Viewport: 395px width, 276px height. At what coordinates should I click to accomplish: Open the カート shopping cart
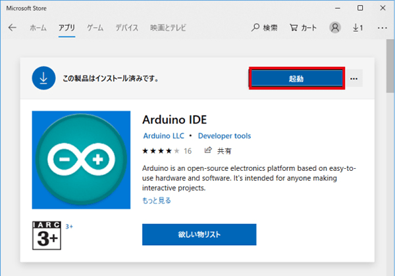[x=303, y=28]
